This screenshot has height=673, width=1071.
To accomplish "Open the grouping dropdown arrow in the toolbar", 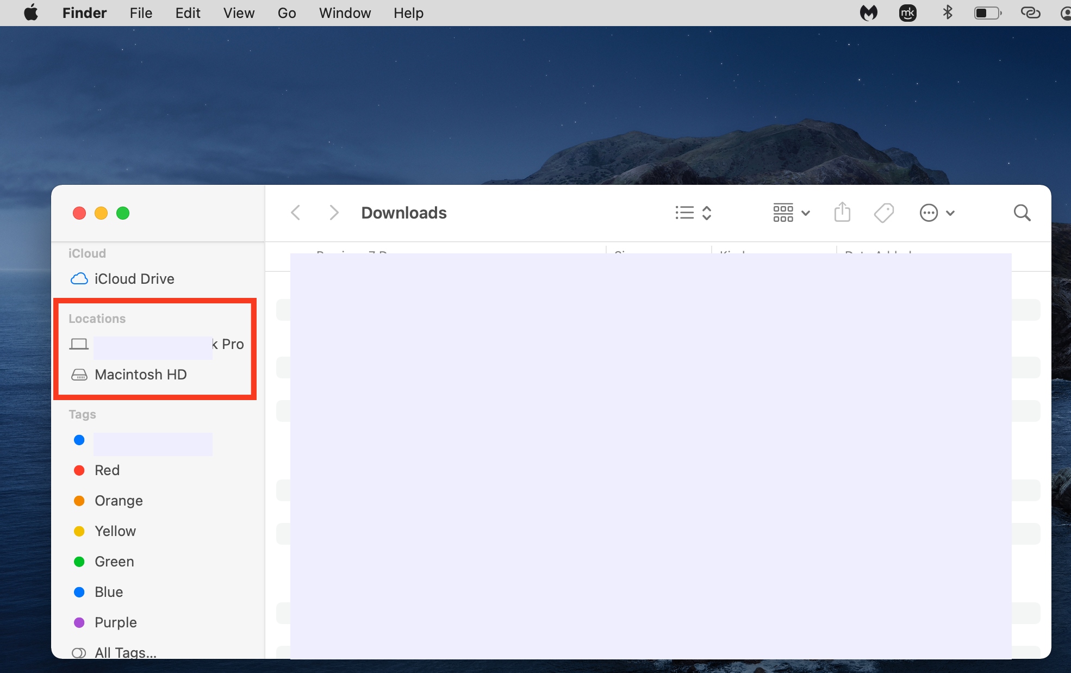I will pyautogui.click(x=806, y=213).
